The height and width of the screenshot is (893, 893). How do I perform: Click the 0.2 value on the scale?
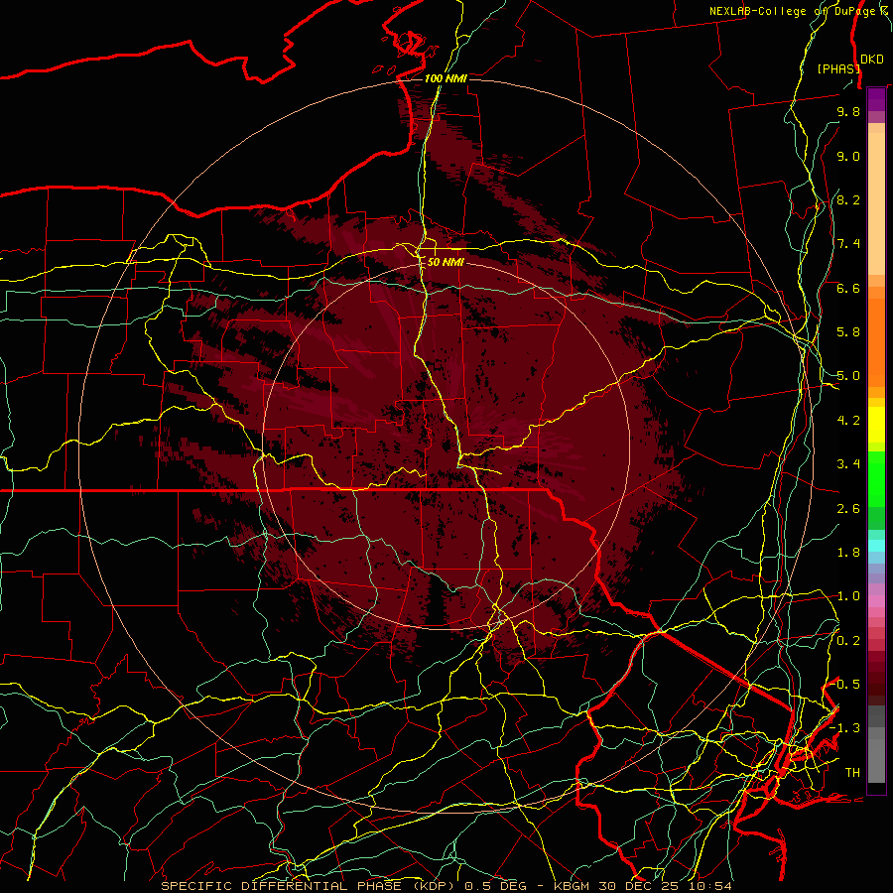pyautogui.click(x=848, y=641)
